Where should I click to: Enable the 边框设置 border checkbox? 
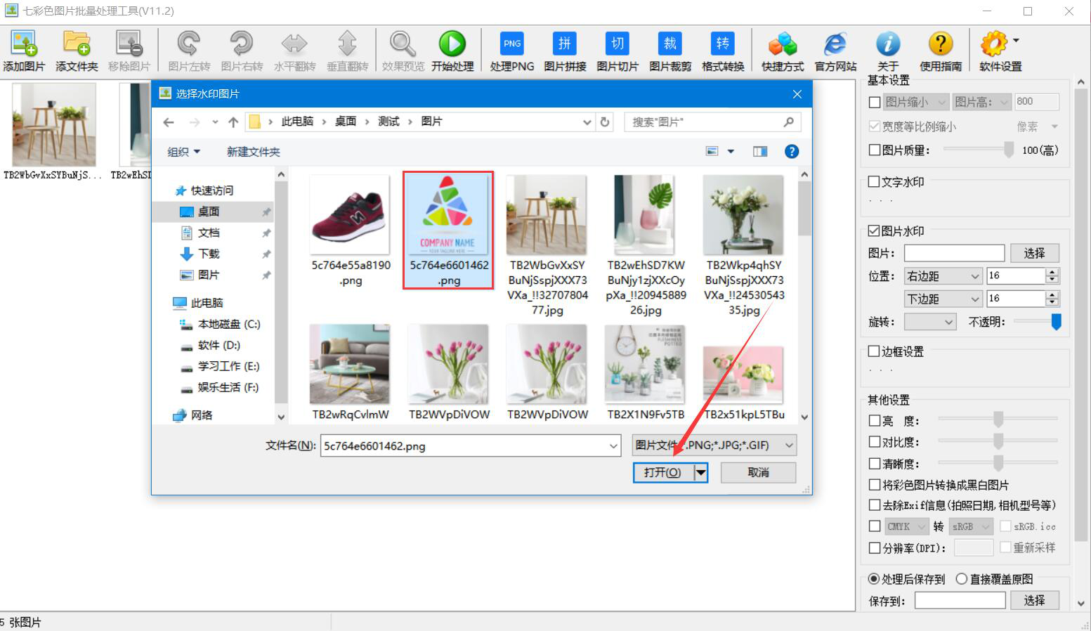pyautogui.click(x=875, y=351)
